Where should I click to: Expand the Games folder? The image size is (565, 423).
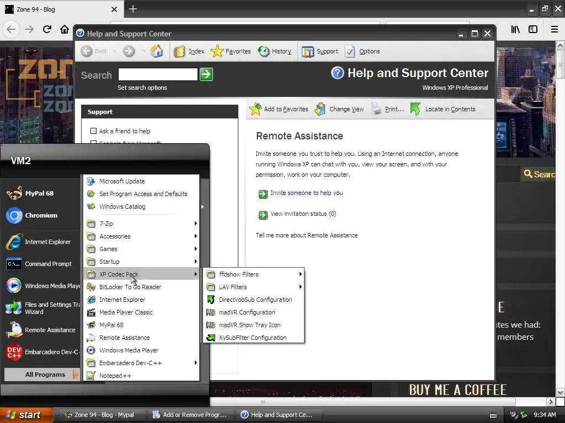(x=142, y=249)
